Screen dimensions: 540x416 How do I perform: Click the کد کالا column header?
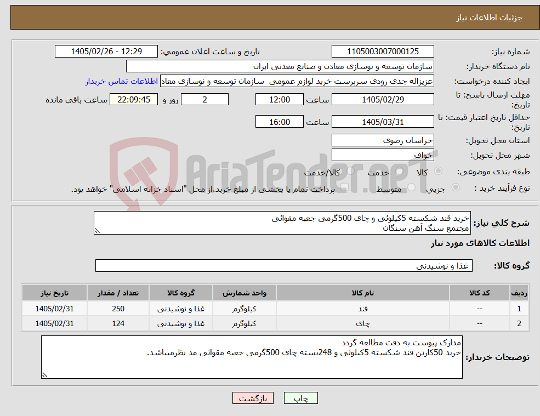coord(479,293)
